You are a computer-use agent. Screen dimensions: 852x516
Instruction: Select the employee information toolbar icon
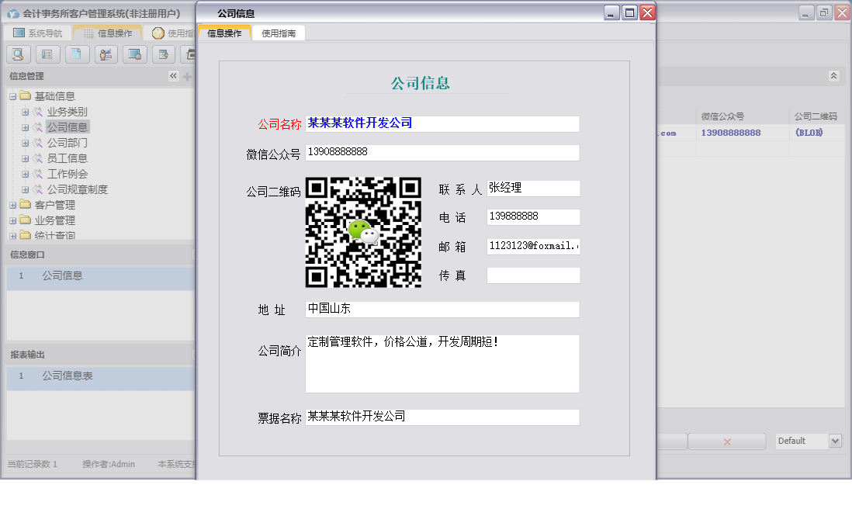[x=106, y=54]
